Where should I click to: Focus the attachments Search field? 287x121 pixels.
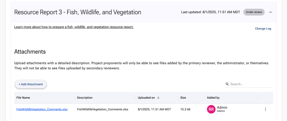251,84
